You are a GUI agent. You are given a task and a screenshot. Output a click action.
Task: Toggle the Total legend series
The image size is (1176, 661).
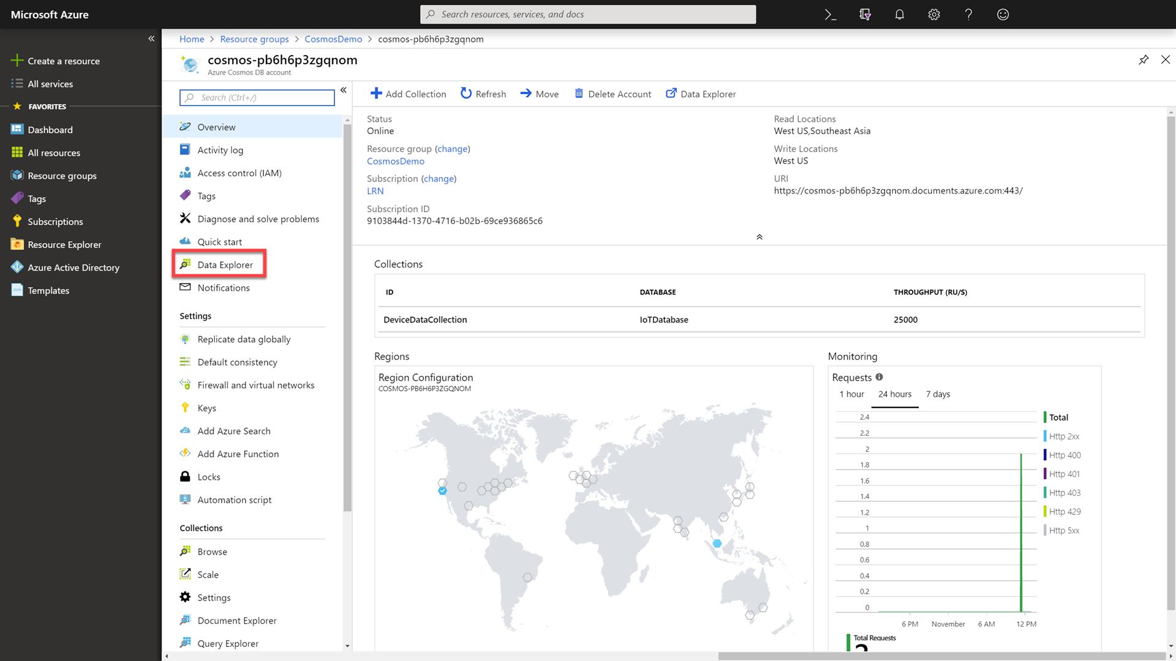click(x=1058, y=417)
